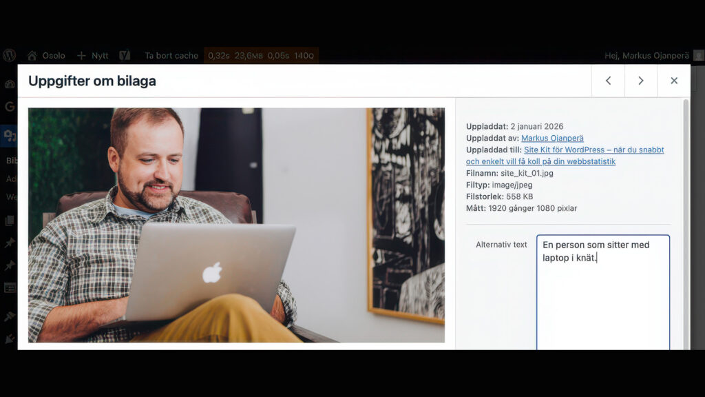Open Hej, Markus Ojanperä account menu
Screen dimensions: 705x397
[647, 55]
